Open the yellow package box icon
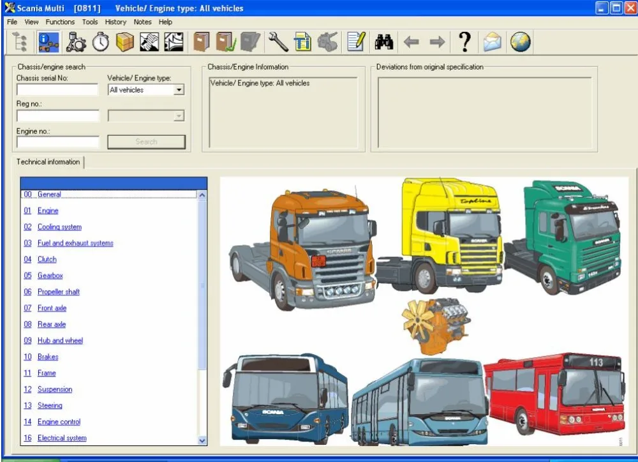 [x=125, y=42]
